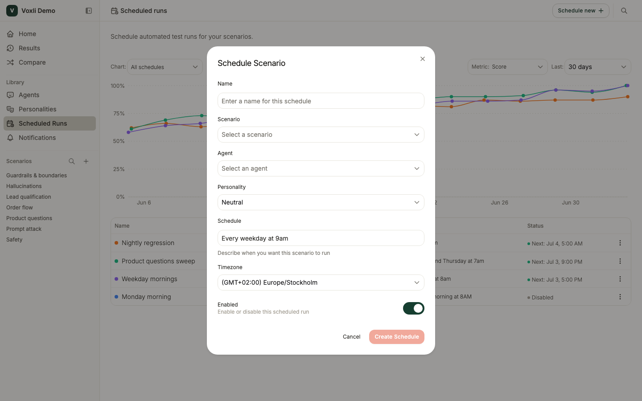This screenshot has width=642, height=401.
Task: Open Nightly regression row options menu
Action: point(620,243)
